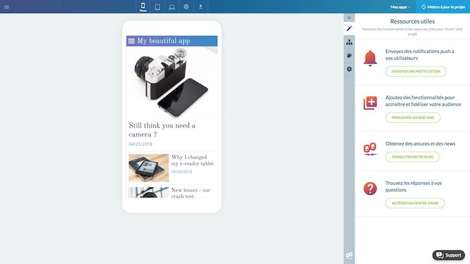Collapse the right panel with double chevron
This screenshot has height=264, width=470.
(349, 18)
